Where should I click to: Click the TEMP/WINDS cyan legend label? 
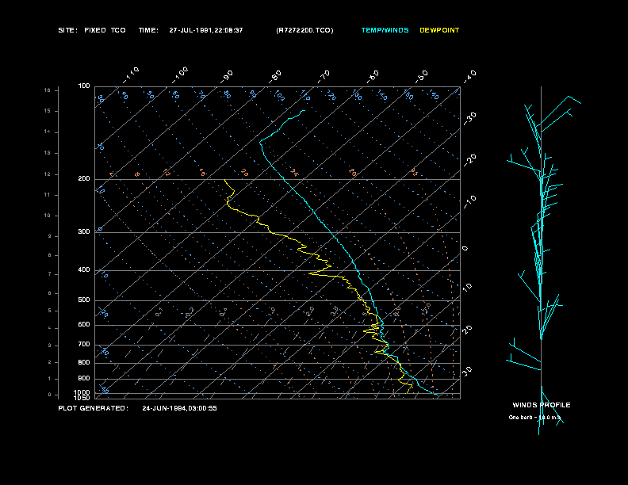385,30
